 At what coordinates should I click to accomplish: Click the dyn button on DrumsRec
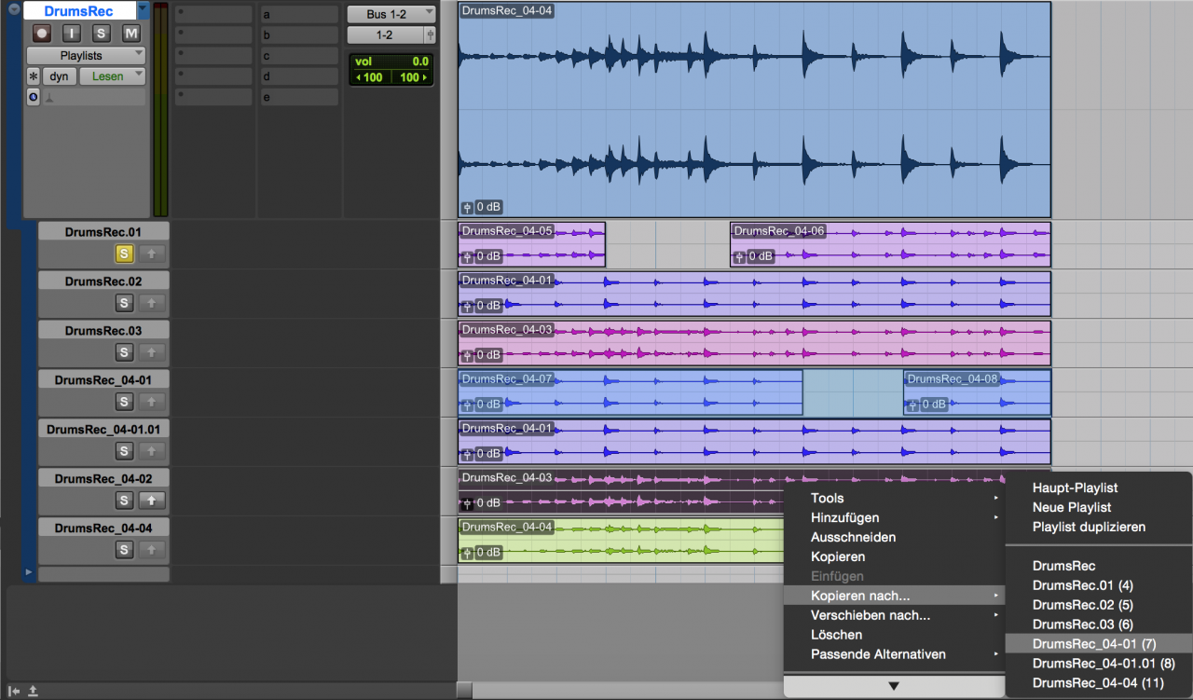pyautogui.click(x=59, y=76)
